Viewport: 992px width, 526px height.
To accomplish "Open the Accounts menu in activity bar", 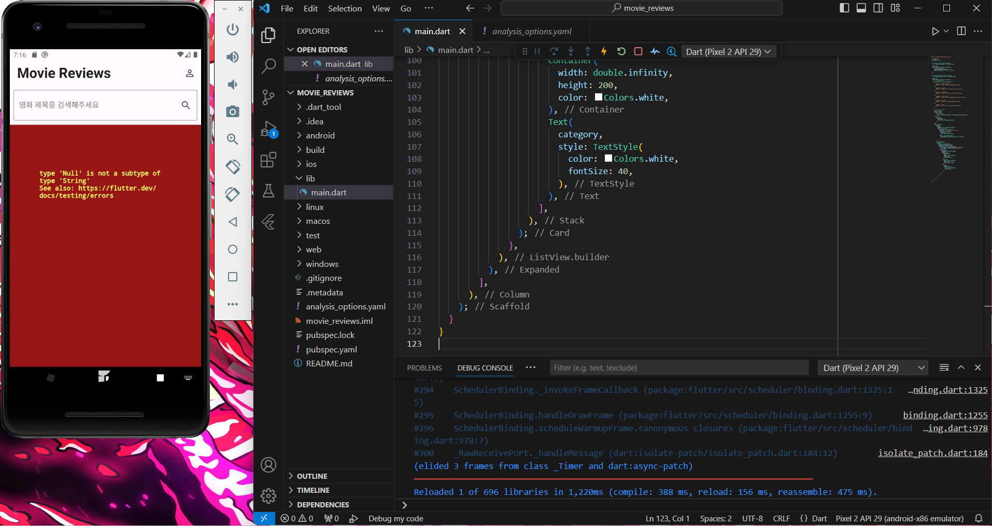I will click(x=268, y=465).
